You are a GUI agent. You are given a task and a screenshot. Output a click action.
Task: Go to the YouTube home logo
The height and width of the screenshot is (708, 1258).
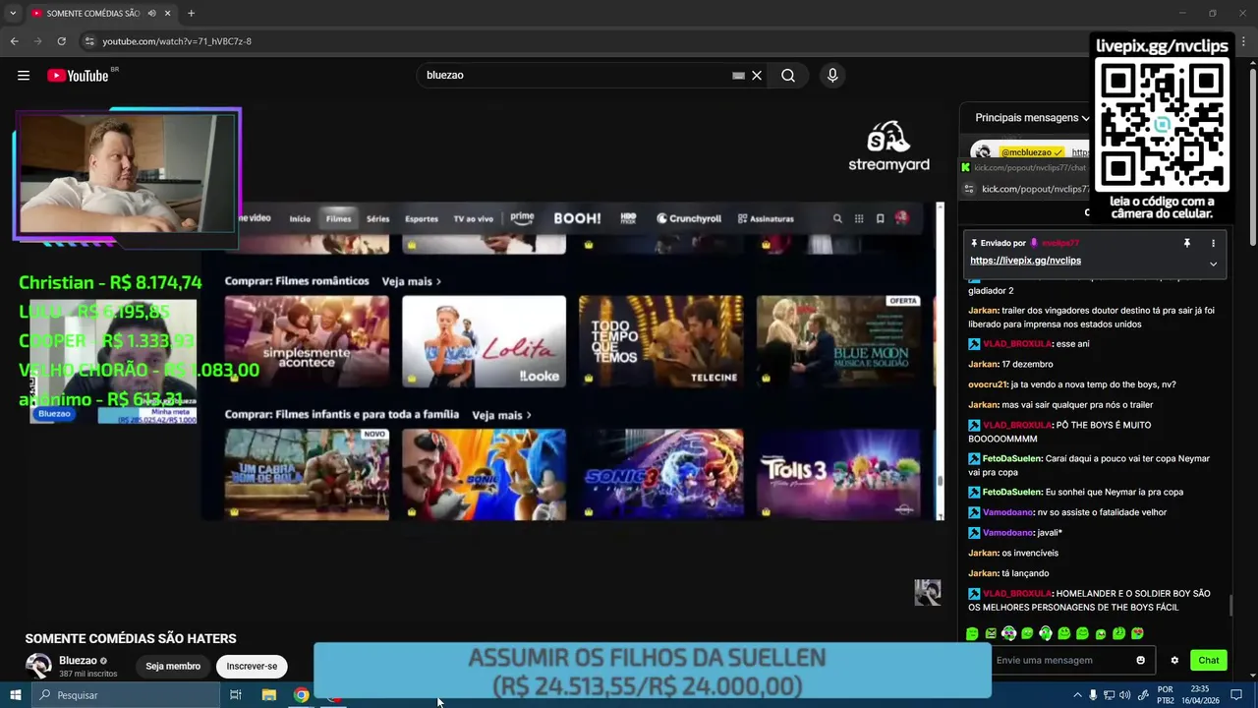pyautogui.click(x=78, y=76)
